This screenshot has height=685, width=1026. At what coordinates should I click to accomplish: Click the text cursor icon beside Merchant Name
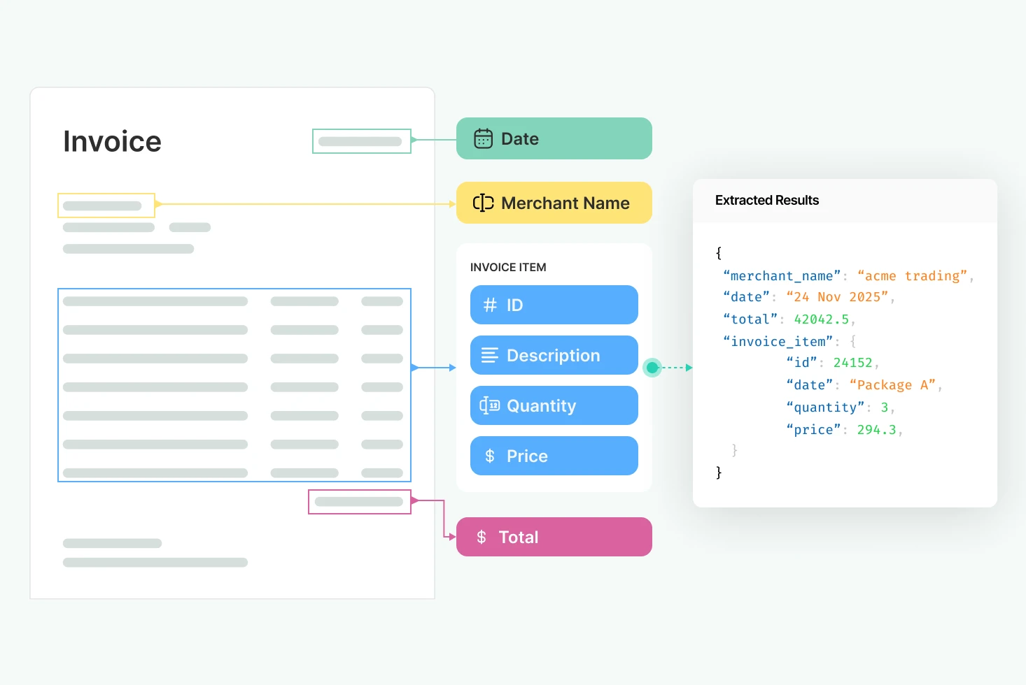click(x=483, y=203)
